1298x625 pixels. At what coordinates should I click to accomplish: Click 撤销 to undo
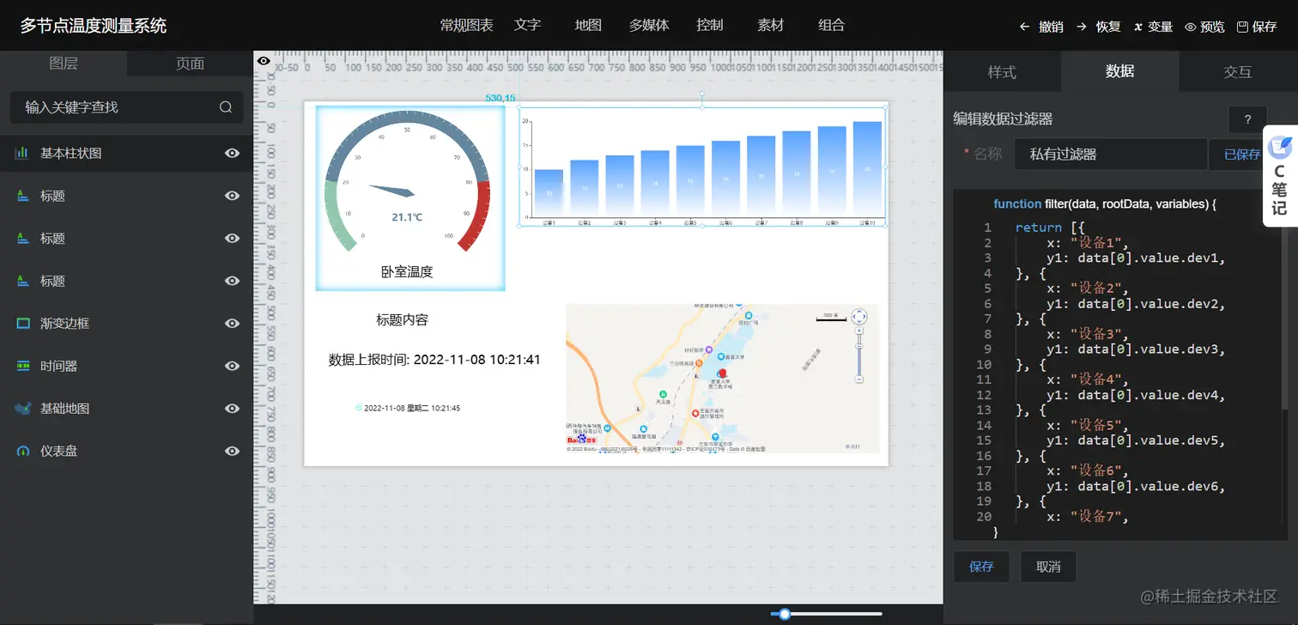pos(1040,27)
